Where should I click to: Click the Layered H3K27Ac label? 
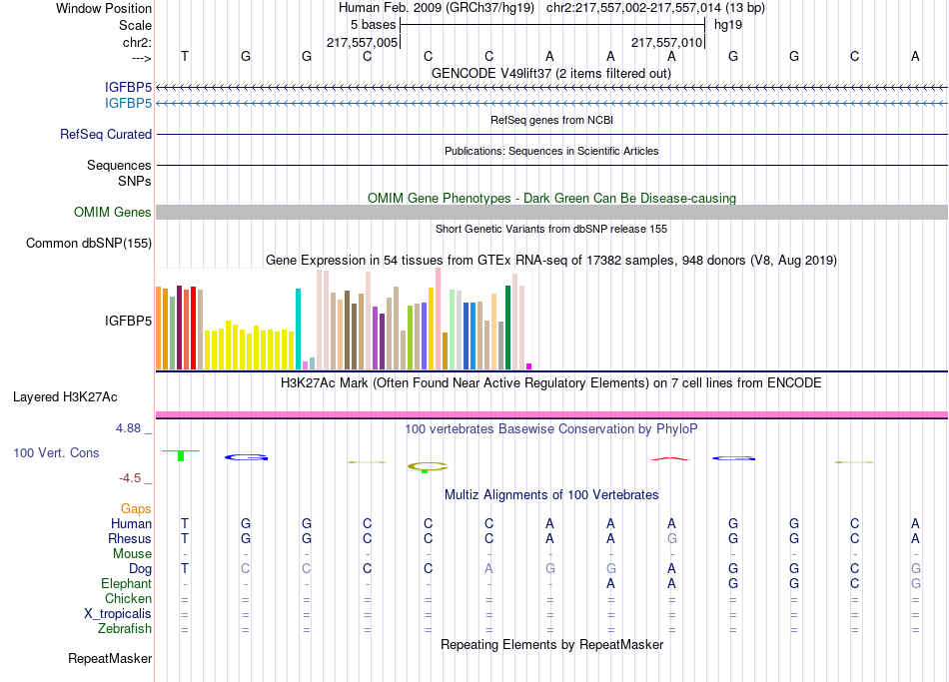(65, 397)
